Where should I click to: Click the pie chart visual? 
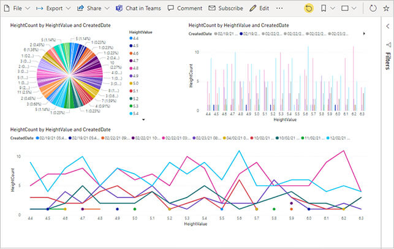point(70,75)
